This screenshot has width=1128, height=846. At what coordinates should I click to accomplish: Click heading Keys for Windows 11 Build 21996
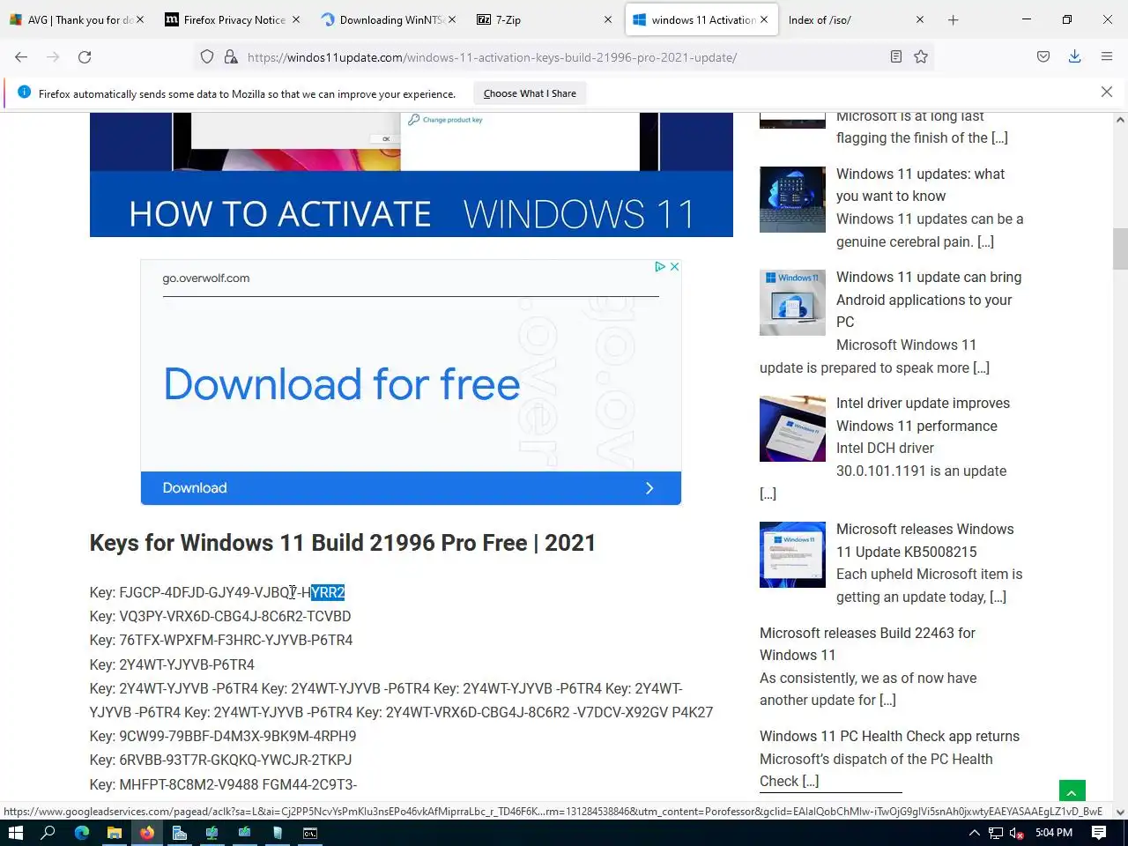(343, 543)
